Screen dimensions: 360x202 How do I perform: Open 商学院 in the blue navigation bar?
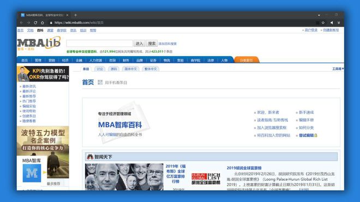(195, 60)
